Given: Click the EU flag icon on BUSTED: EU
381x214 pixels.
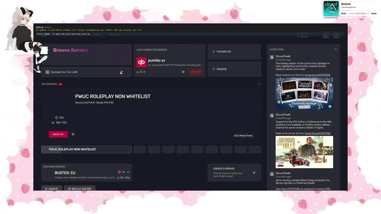Looking at the screenshot, I should [x=128, y=172].
